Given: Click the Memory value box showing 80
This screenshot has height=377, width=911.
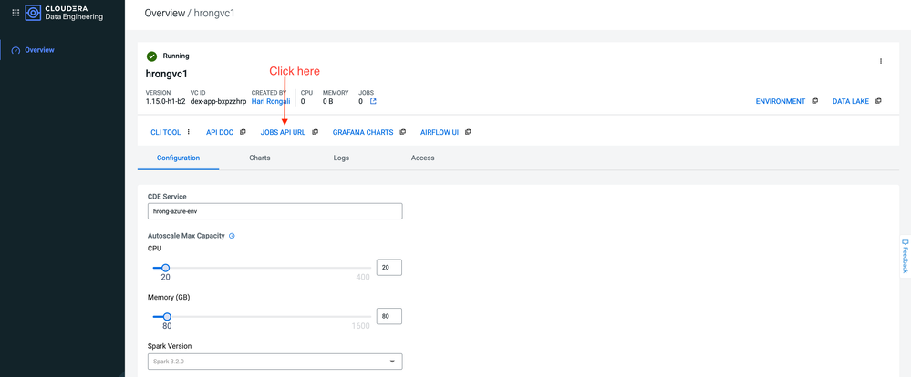Looking at the screenshot, I should 389,316.
